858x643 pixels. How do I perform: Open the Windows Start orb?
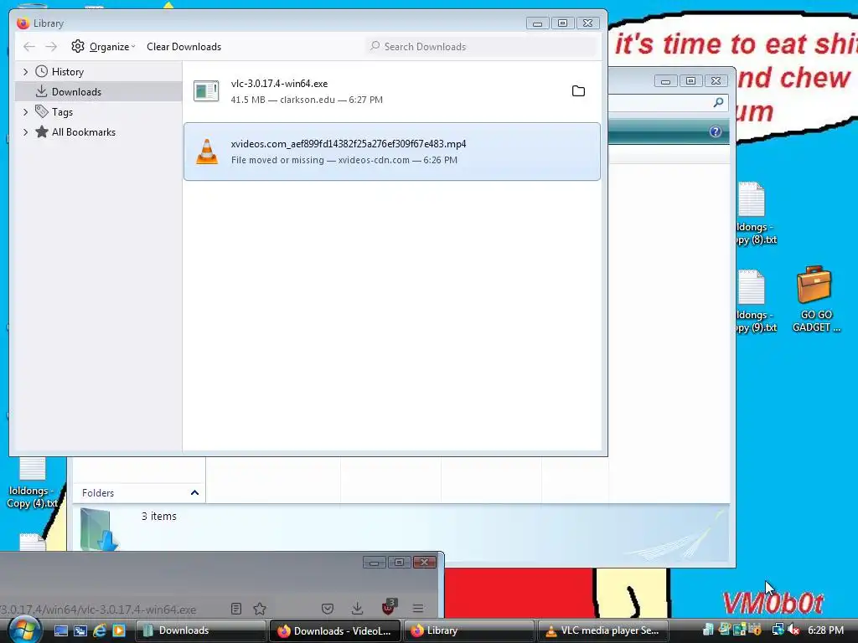click(x=24, y=630)
